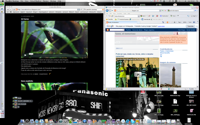This screenshot has height=125, width=200.
Task: Open IMG_3123.jpg on the desktop
Action: (159, 93)
